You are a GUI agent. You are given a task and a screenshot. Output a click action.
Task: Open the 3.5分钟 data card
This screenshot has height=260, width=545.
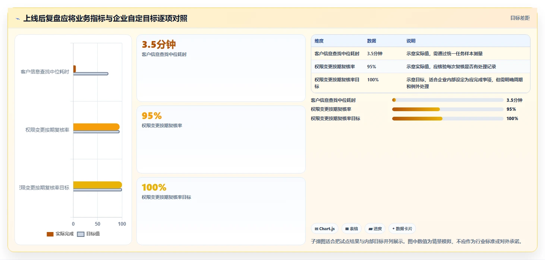tap(221, 68)
